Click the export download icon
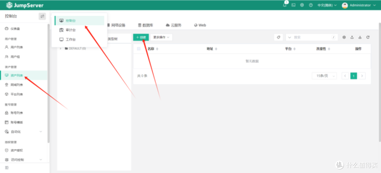 [360, 37]
